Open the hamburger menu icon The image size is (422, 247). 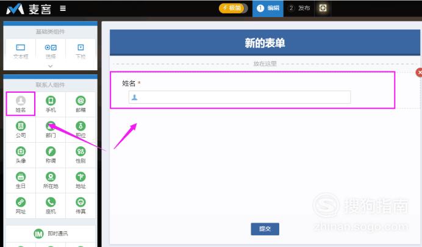[x=63, y=9]
